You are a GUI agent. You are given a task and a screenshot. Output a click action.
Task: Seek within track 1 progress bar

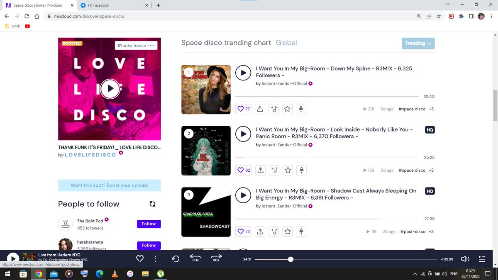(x=328, y=97)
